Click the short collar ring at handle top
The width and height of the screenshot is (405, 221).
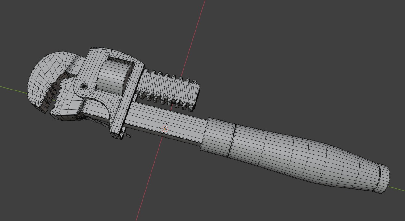[x=218, y=137]
